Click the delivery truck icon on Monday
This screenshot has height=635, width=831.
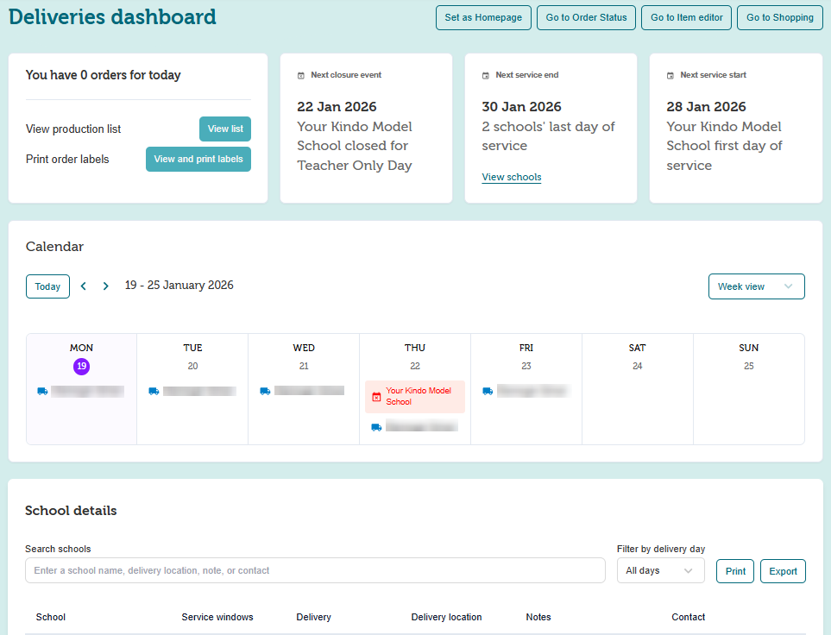[42, 391]
